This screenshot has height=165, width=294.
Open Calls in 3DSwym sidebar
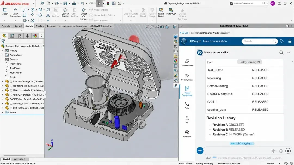tap(187, 106)
